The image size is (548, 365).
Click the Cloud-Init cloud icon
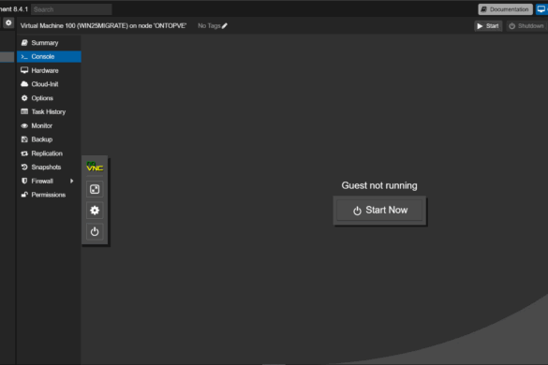[x=24, y=84]
